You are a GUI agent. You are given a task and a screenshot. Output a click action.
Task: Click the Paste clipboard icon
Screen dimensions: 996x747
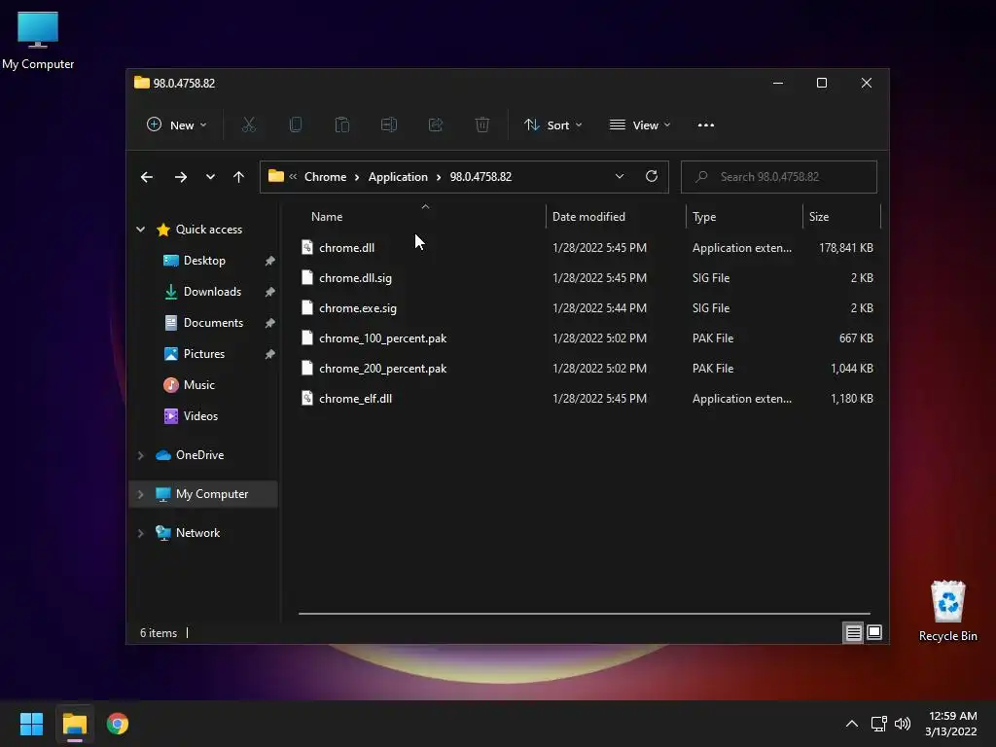coord(341,125)
